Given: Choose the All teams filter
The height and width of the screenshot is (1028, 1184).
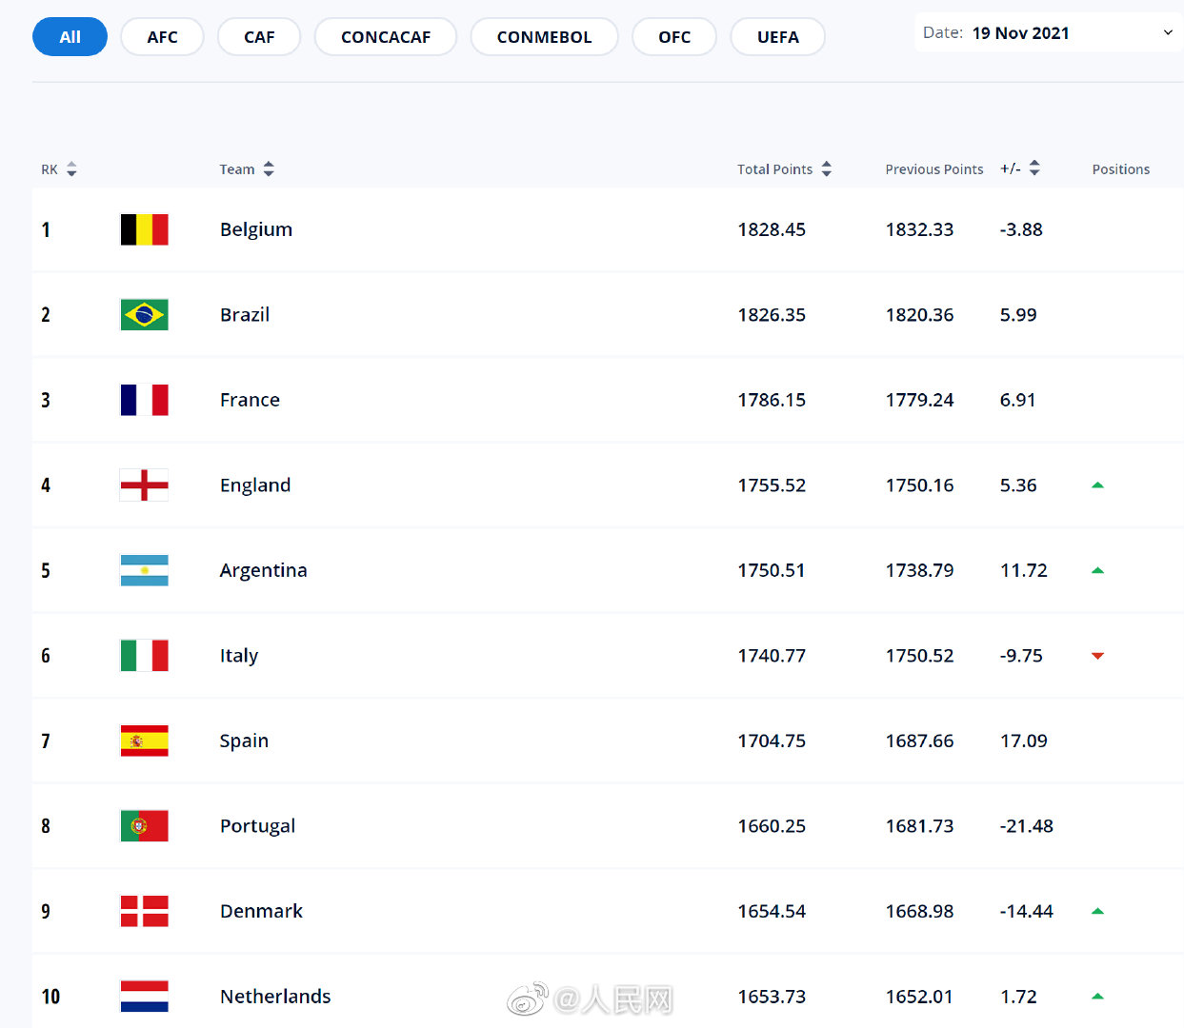Looking at the screenshot, I should tap(70, 37).
